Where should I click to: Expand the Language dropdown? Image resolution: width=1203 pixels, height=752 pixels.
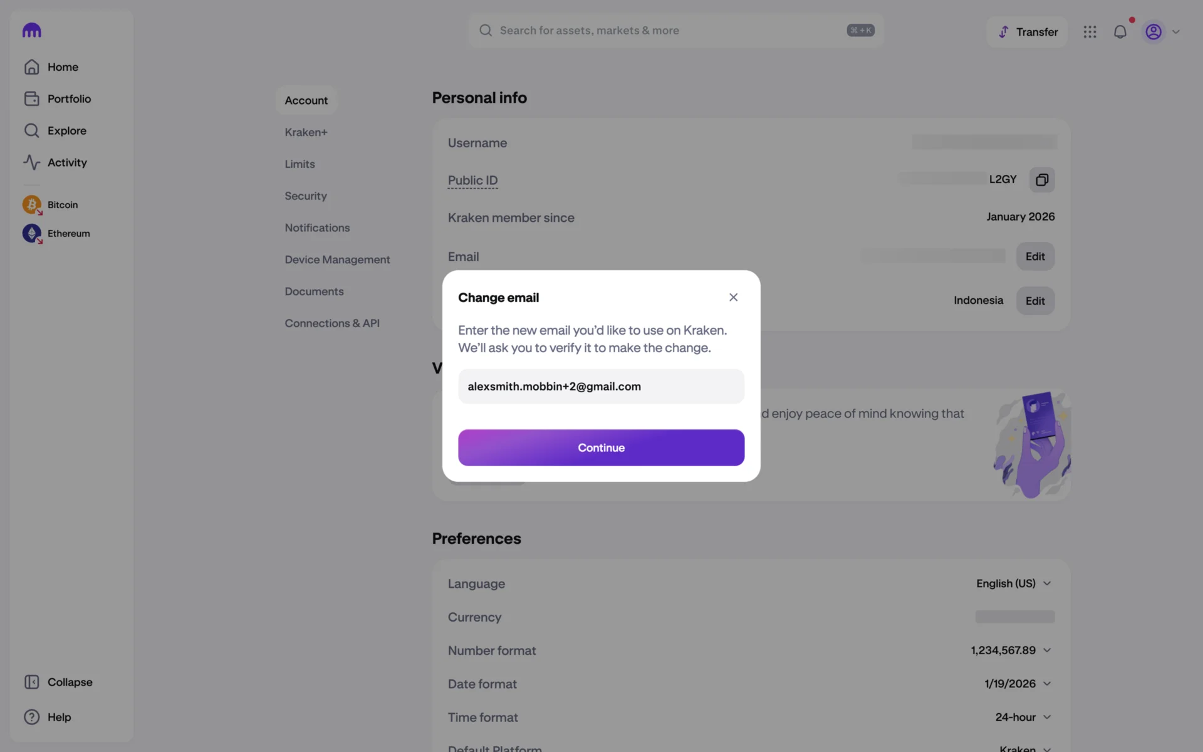[1013, 583]
